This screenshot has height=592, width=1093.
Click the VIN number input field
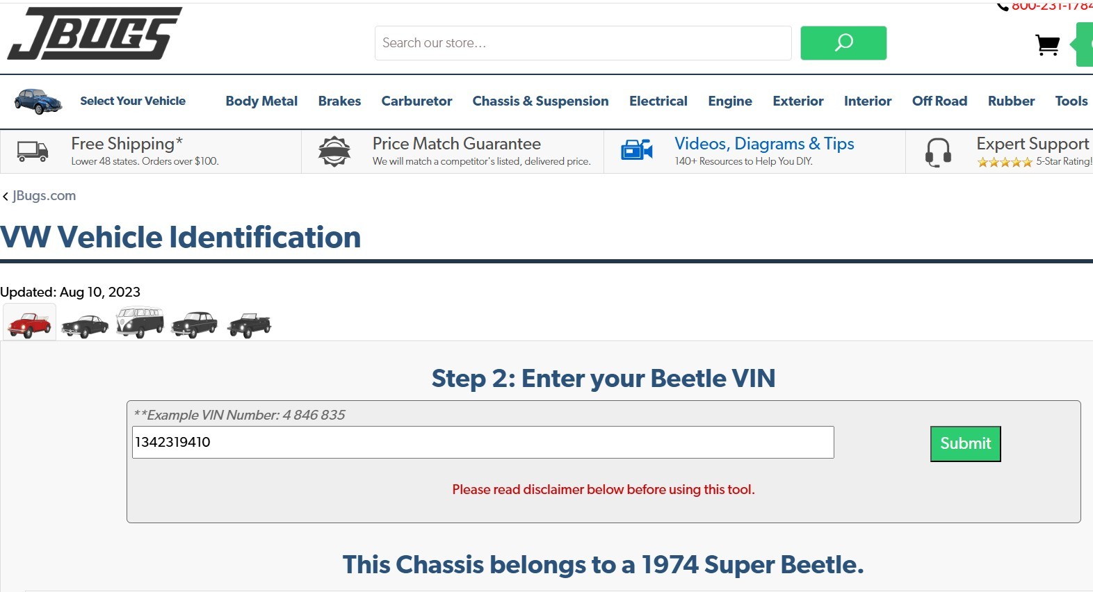pyautogui.click(x=483, y=442)
